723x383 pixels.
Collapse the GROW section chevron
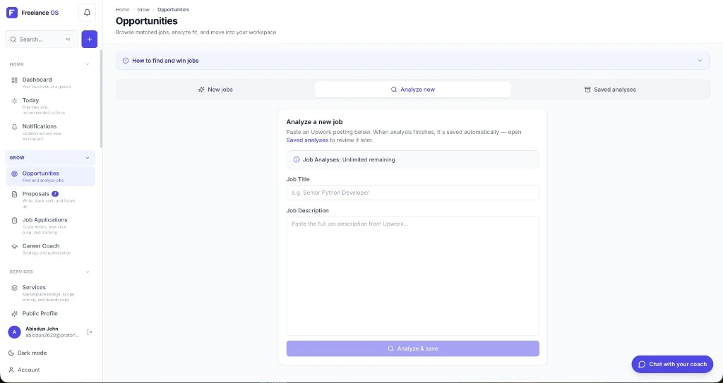click(x=88, y=157)
